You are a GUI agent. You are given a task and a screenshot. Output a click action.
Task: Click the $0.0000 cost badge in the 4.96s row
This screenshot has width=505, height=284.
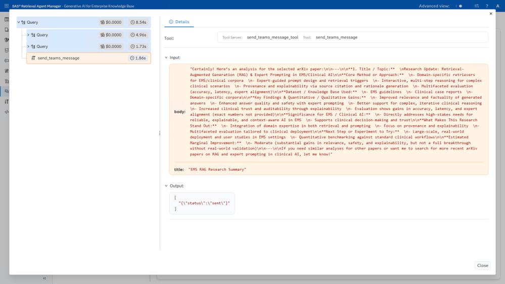click(111, 35)
